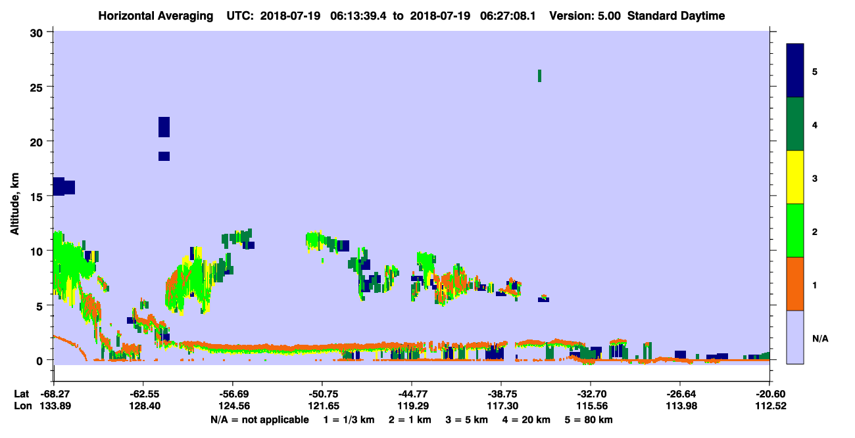Click the longitude value 117.30

click(501, 406)
